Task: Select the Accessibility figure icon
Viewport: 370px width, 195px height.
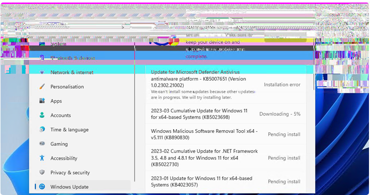Action: (x=42, y=158)
